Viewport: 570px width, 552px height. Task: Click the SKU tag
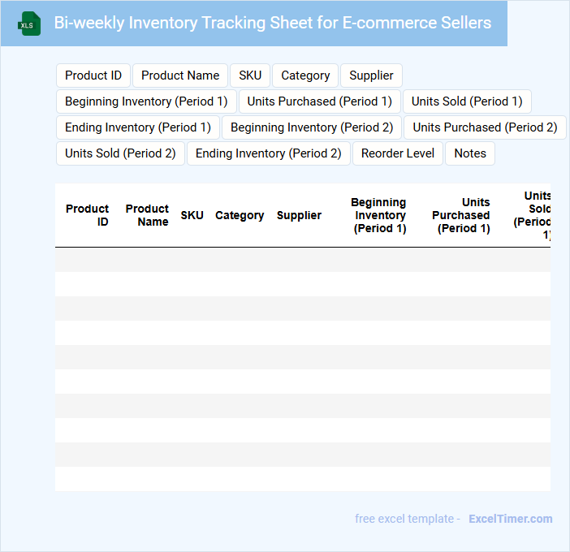250,75
